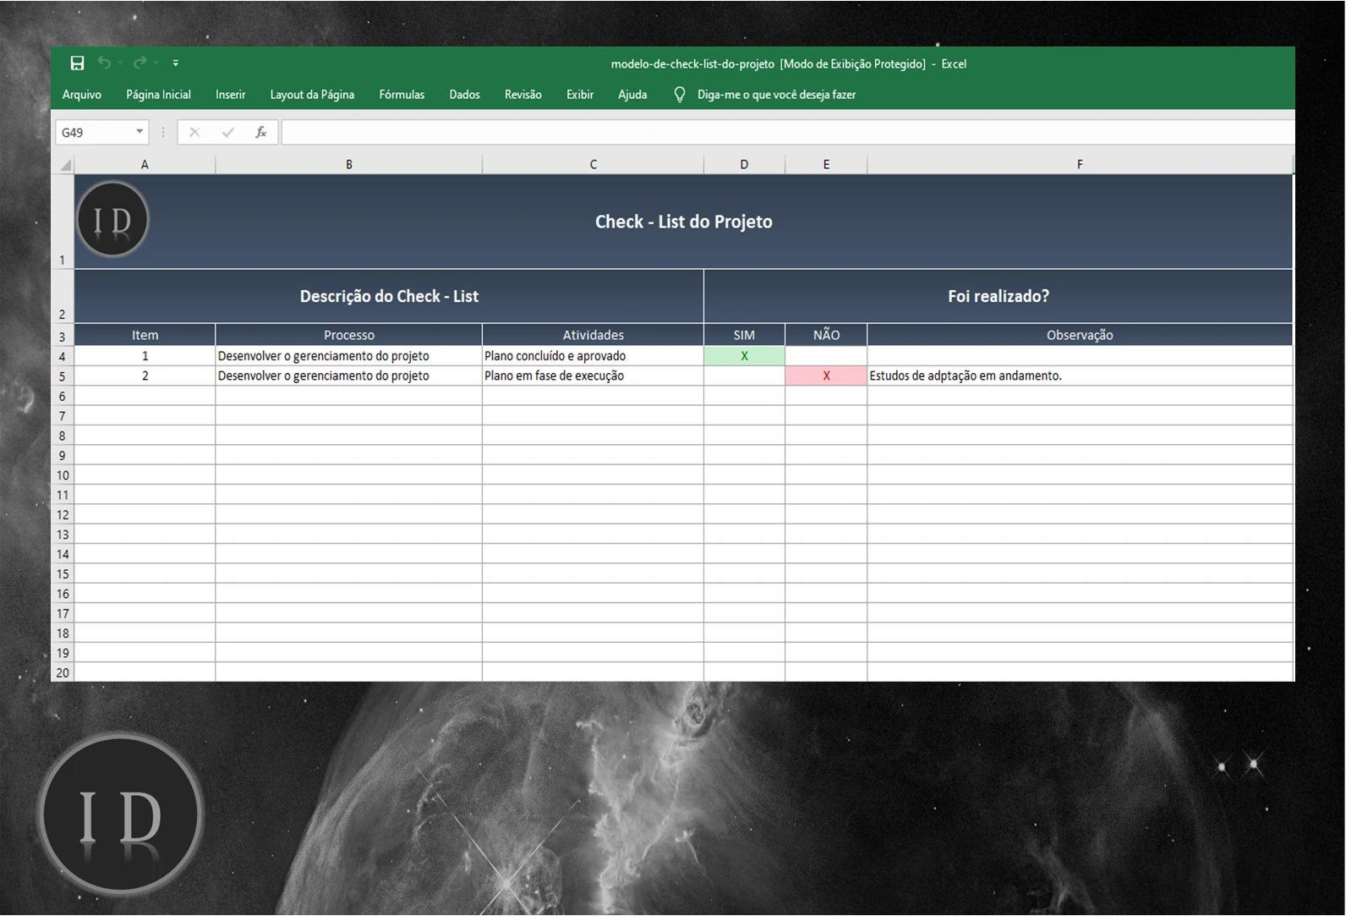Viewport: 1346px width, 916px height.
Task: Select row 10 header
Action: (63, 475)
